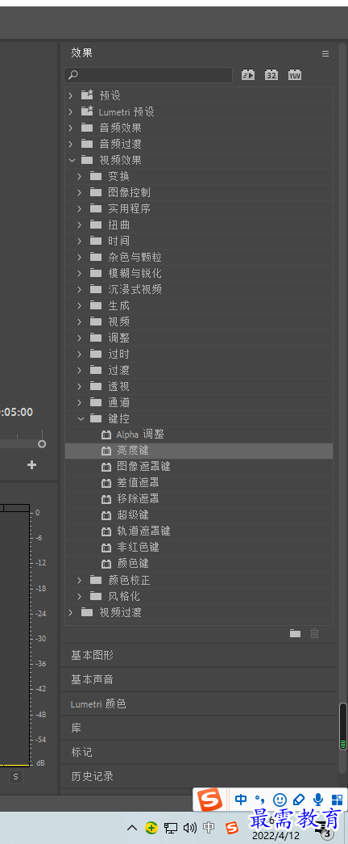Screen dimensions: 348x844
Task: Select the 图像遮罩键 effect
Action: [x=199, y=467]
